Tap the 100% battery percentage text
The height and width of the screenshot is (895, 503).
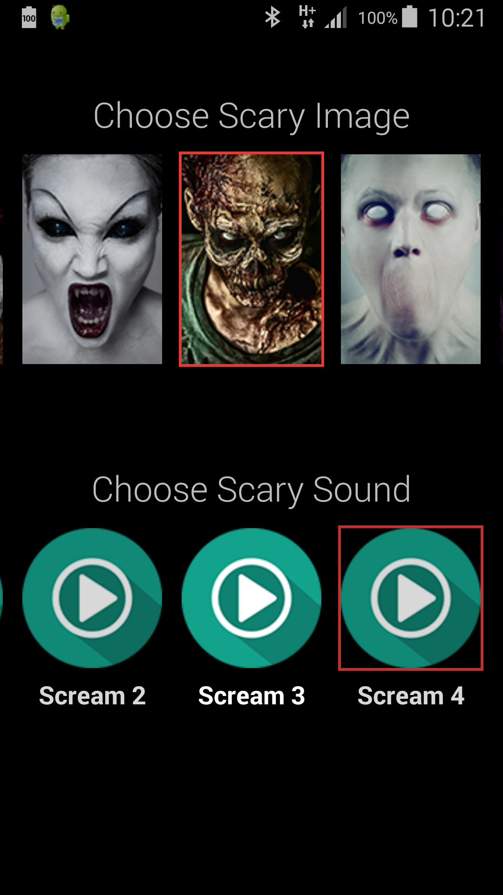(378, 18)
